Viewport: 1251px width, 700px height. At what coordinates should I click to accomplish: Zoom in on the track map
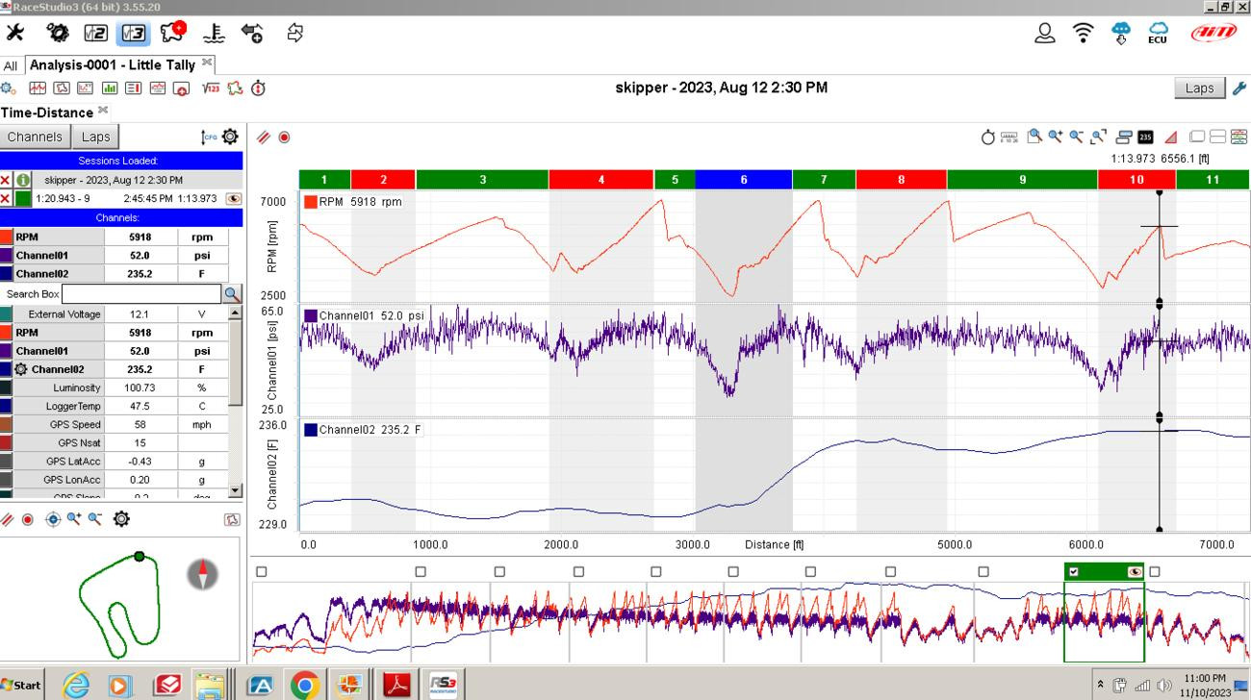coord(74,519)
